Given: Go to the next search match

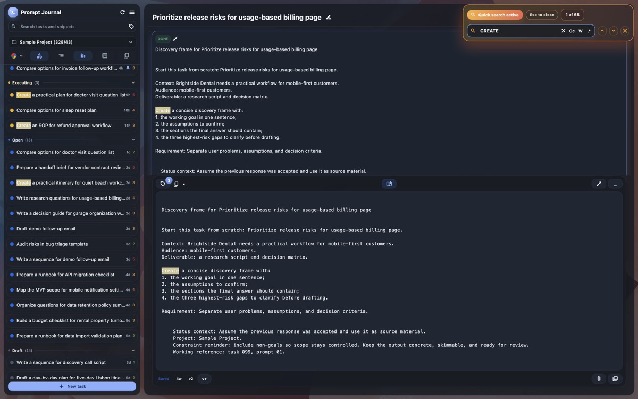Looking at the screenshot, I should coord(614,31).
